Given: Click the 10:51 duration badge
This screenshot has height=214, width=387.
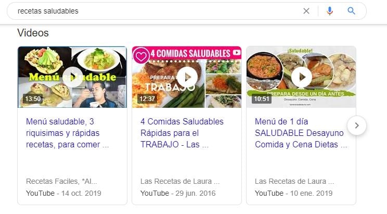Looking at the screenshot, I should click(x=262, y=99).
